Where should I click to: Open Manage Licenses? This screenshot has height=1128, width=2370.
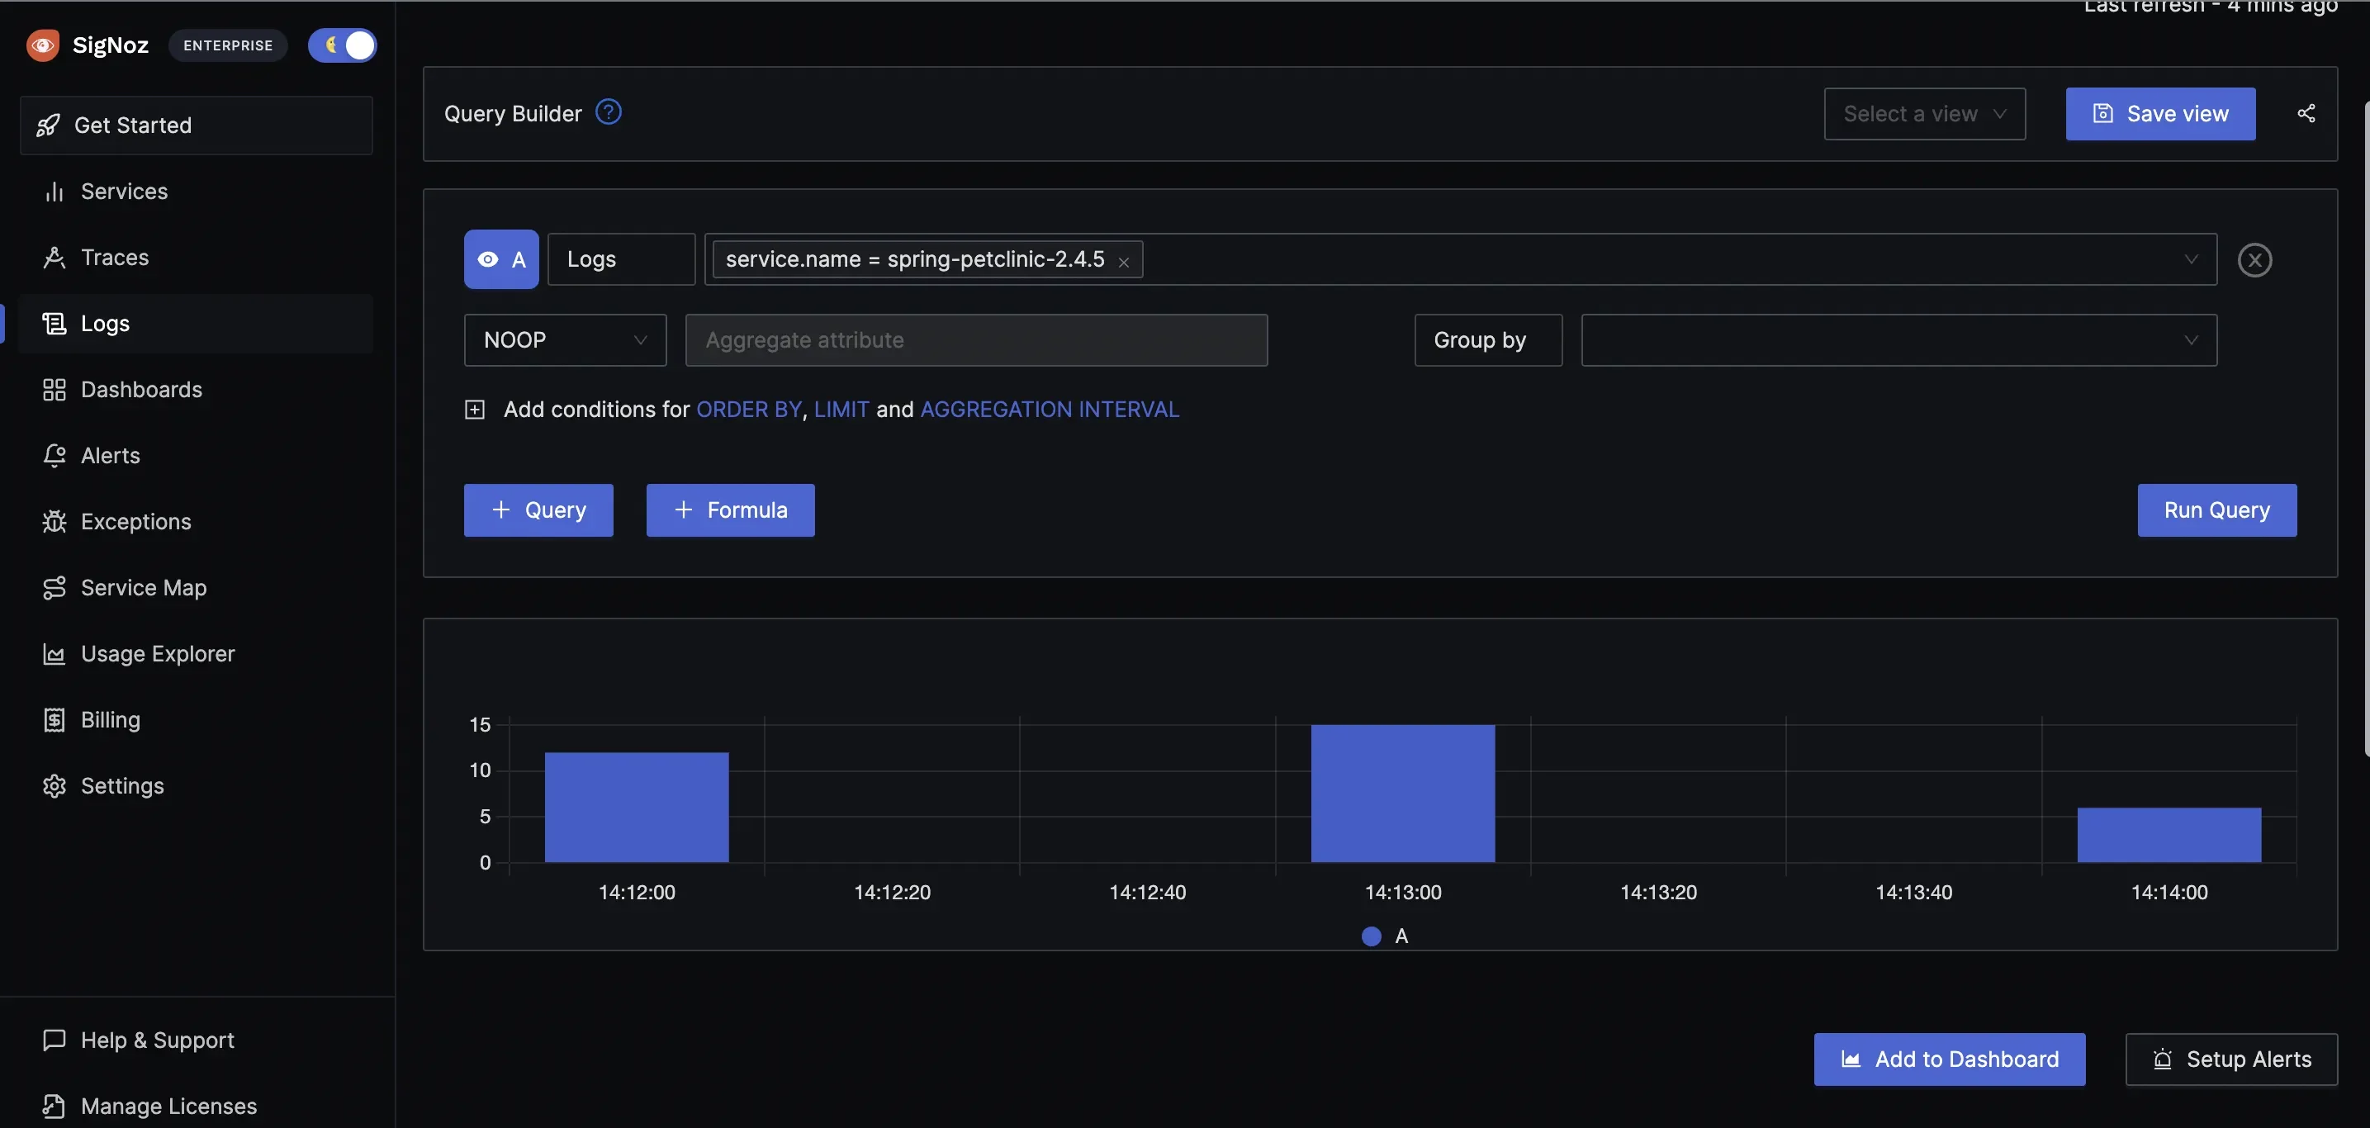pyautogui.click(x=196, y=1106)
